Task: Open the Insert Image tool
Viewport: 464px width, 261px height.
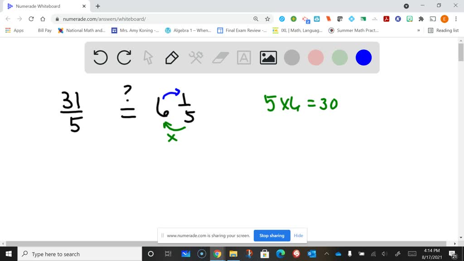Action: 268,58
